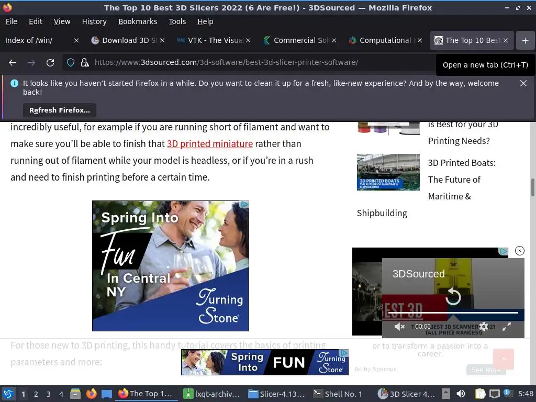Replay the 3DSourced video
The image size is (536, 402).
tap(453, 296)
